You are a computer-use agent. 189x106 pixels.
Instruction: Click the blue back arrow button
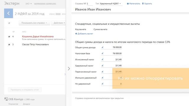(x=9, y=13)
